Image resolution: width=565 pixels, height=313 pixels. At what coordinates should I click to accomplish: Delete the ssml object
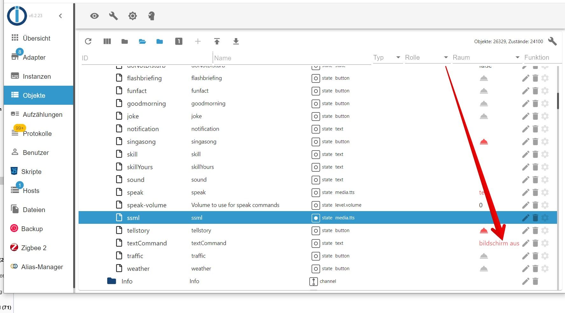[x=535, y=218]
